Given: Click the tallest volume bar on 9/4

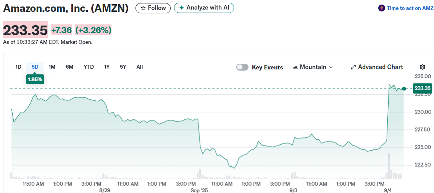Looking at the screenshot, I should pos(389,166).
